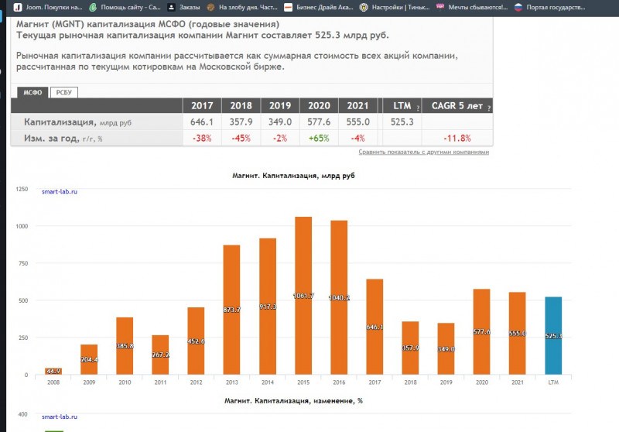Viewport: 619px width, 432px height.
Task: Open the 'Бизнес Драйв Ака...' bookmark
Action: 319,7
